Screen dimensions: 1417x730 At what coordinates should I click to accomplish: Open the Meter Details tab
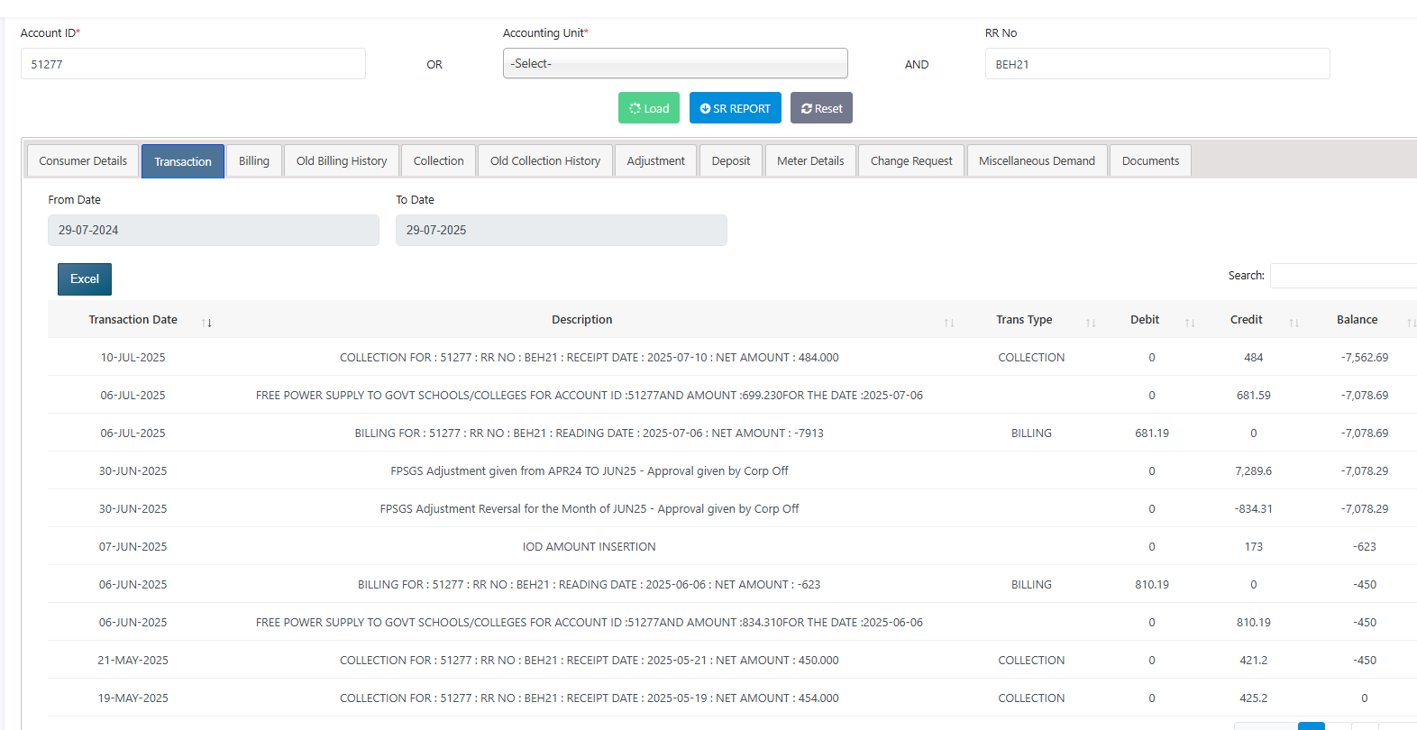coord(809,161)
